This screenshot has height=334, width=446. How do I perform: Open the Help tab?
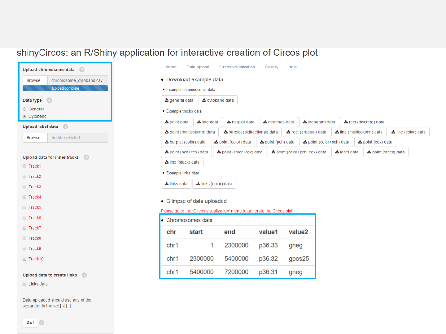click(x=292, y=67)
